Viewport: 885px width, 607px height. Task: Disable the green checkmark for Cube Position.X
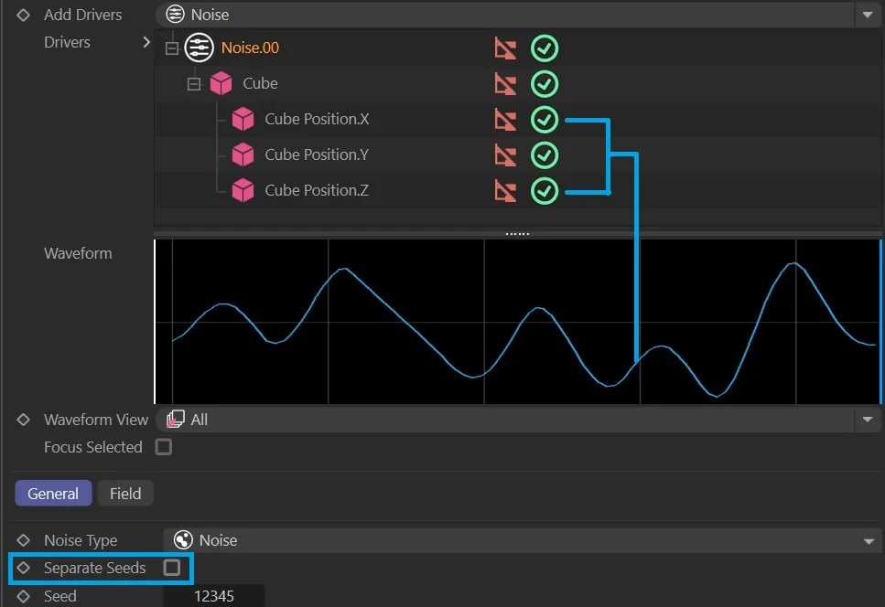(545, 120)
